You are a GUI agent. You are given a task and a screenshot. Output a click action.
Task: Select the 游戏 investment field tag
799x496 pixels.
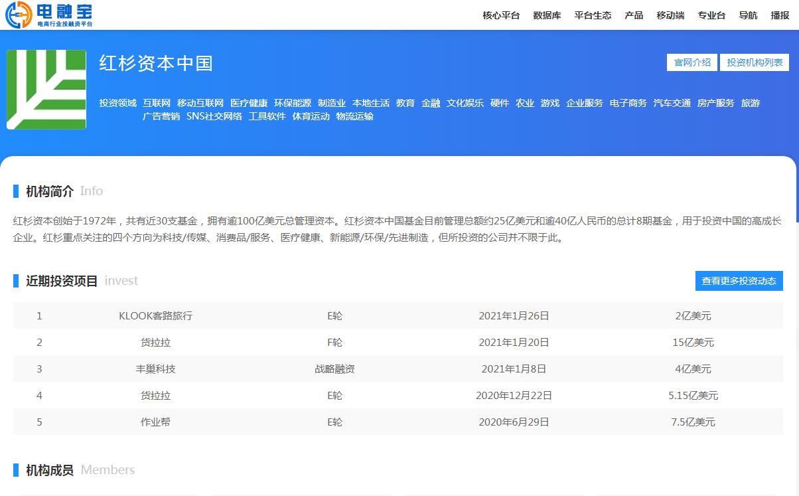(550, 103)
